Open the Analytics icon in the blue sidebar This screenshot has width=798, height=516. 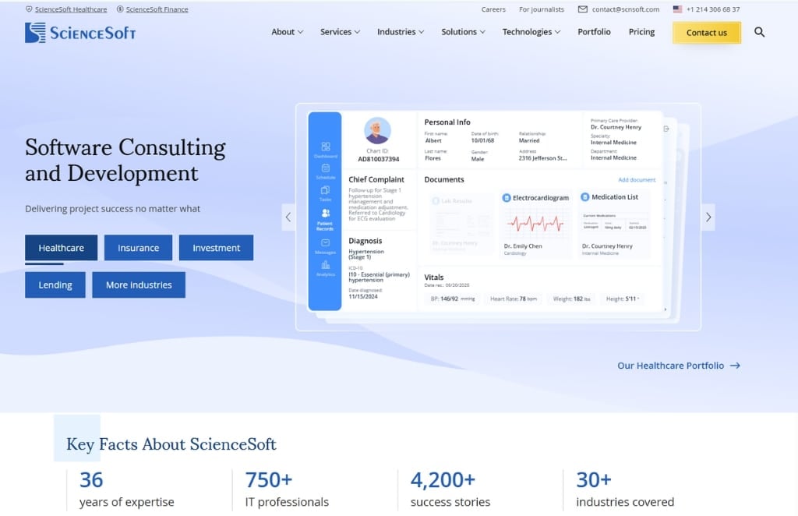(325, 265)
